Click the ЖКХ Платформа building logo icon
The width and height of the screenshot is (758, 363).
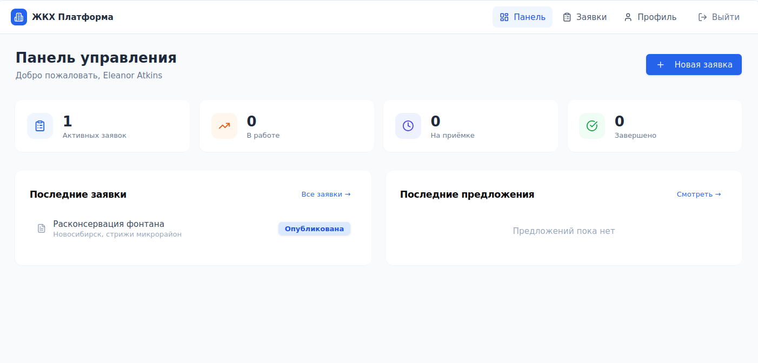click(19, 17)
